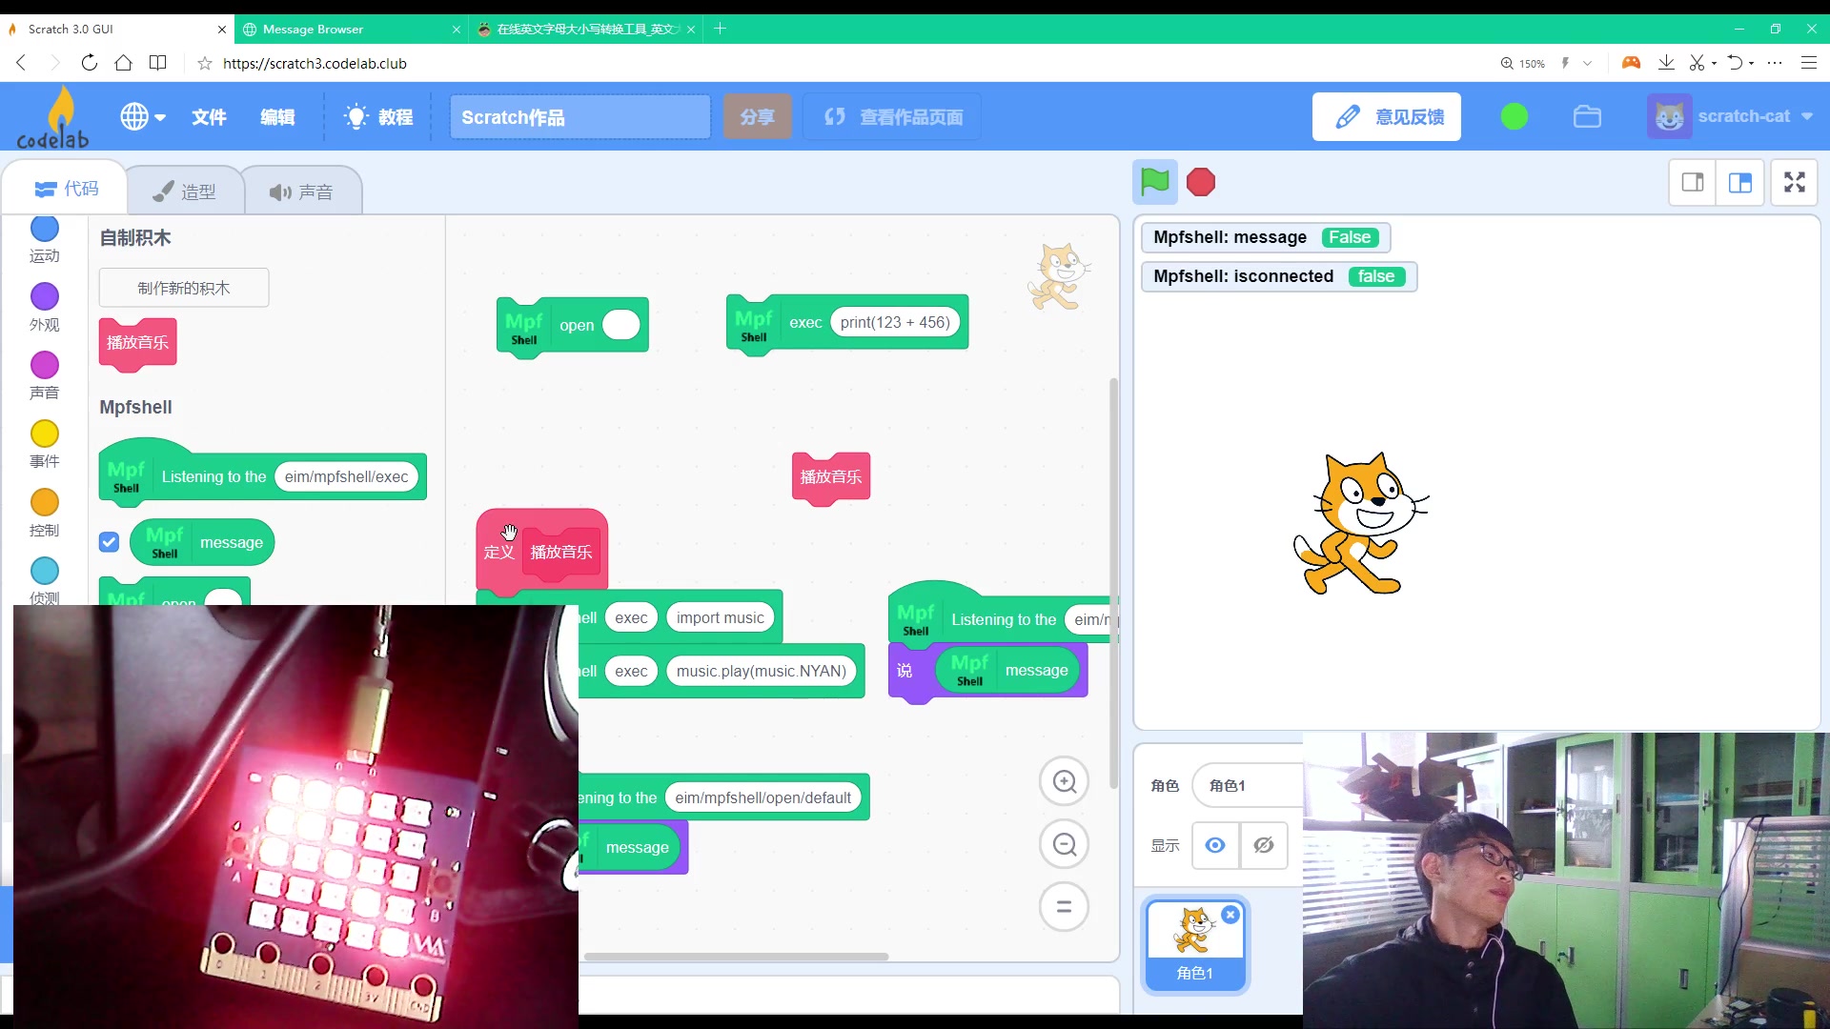Click the 意见反馈 feedback button
Screen dimensions: 1830x1029
[1386, 116]
